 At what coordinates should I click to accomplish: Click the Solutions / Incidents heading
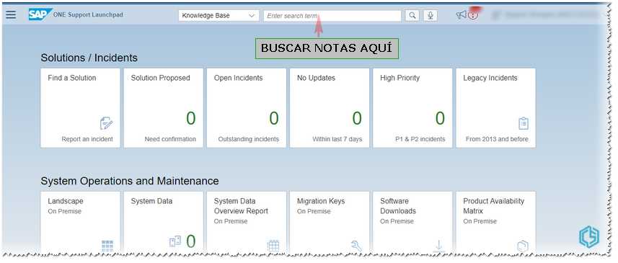pyautogui.click(x=89, y=58)
